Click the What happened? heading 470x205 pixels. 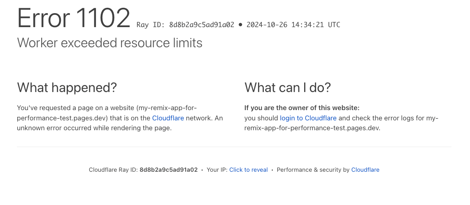coord(67,88)
